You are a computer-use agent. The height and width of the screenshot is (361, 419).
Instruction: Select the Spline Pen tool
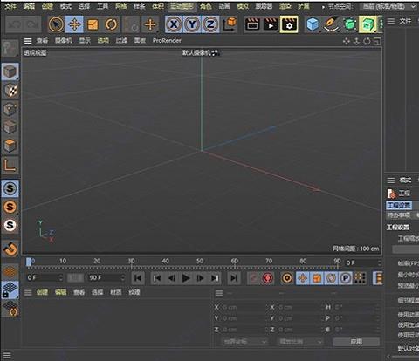coord(331,24)
